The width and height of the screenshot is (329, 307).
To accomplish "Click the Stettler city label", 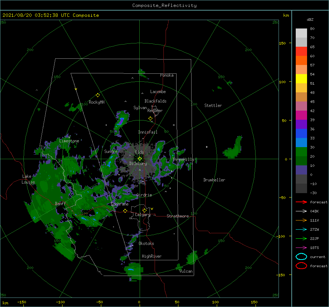I will click(x=213, y=105).
